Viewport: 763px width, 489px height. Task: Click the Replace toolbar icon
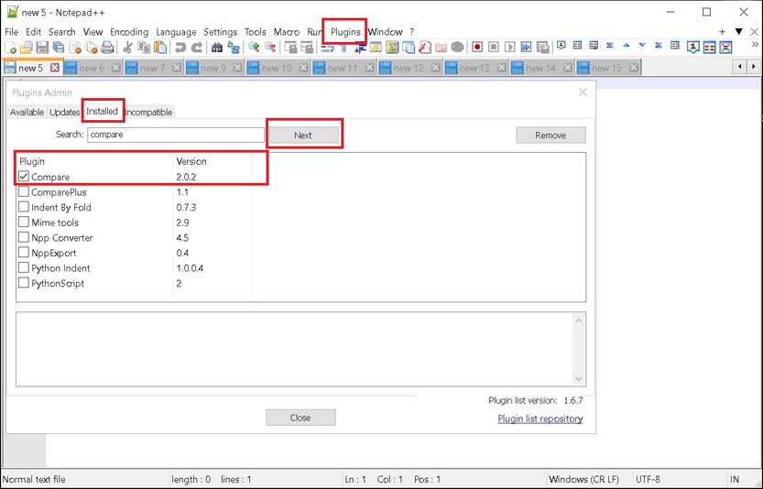pos(234,48)
